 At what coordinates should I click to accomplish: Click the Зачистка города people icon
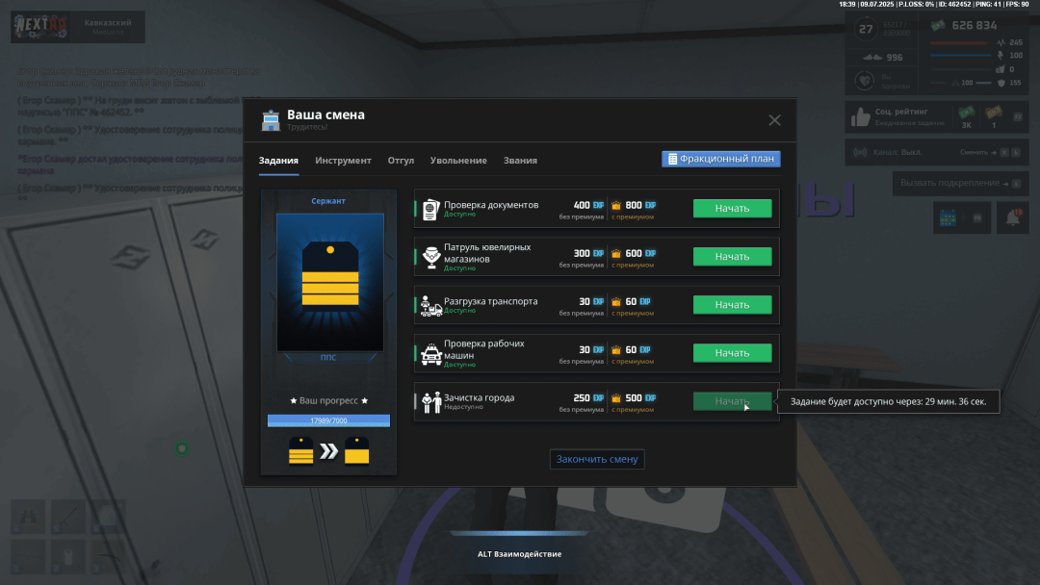click(x=431, y=402)
